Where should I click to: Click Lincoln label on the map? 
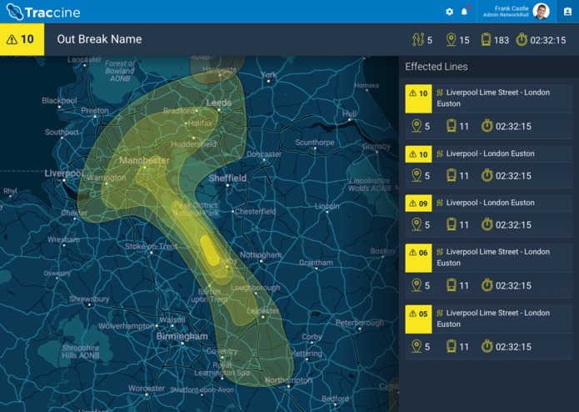tap(327, 206)
